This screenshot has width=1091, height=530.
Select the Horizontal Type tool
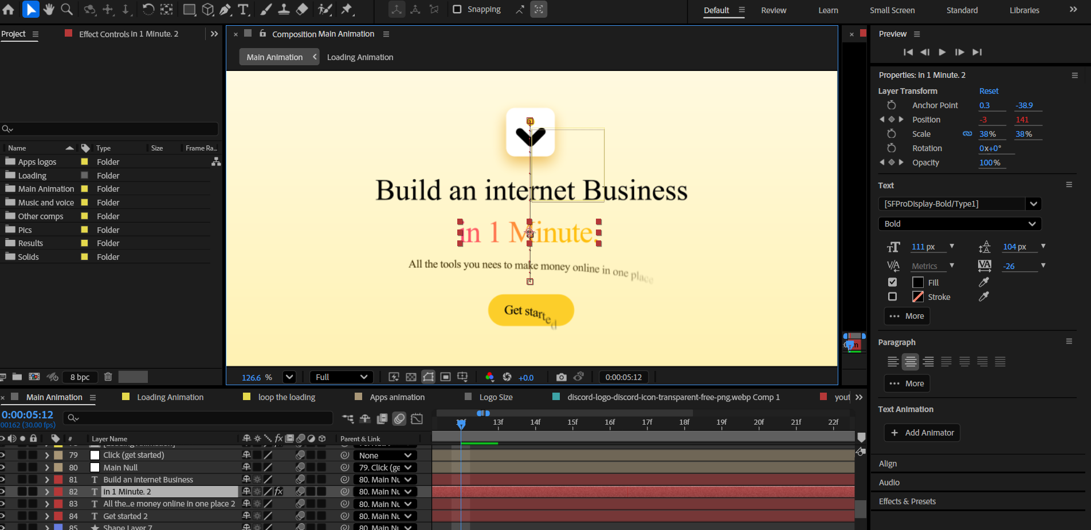244,9
